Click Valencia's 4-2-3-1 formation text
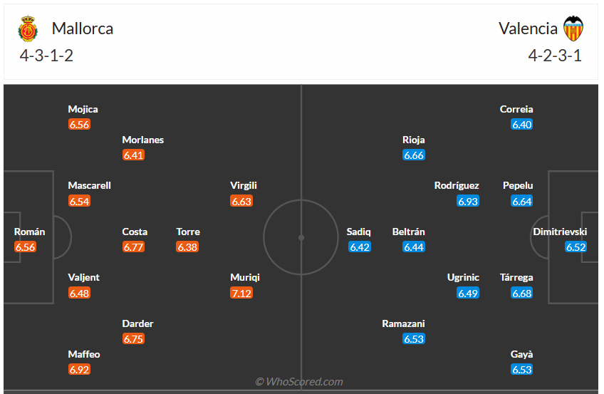Image resolution: width=604 pixels, height=394 pixels. coord(555,56)
